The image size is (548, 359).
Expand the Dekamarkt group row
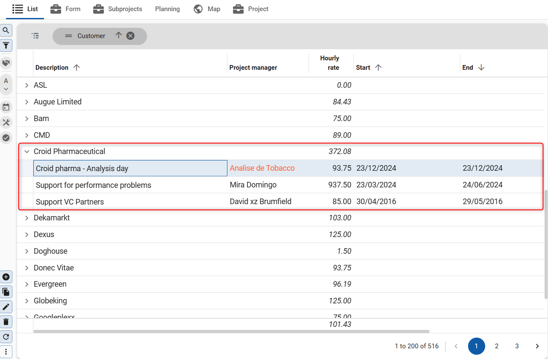tap(27, 218)
